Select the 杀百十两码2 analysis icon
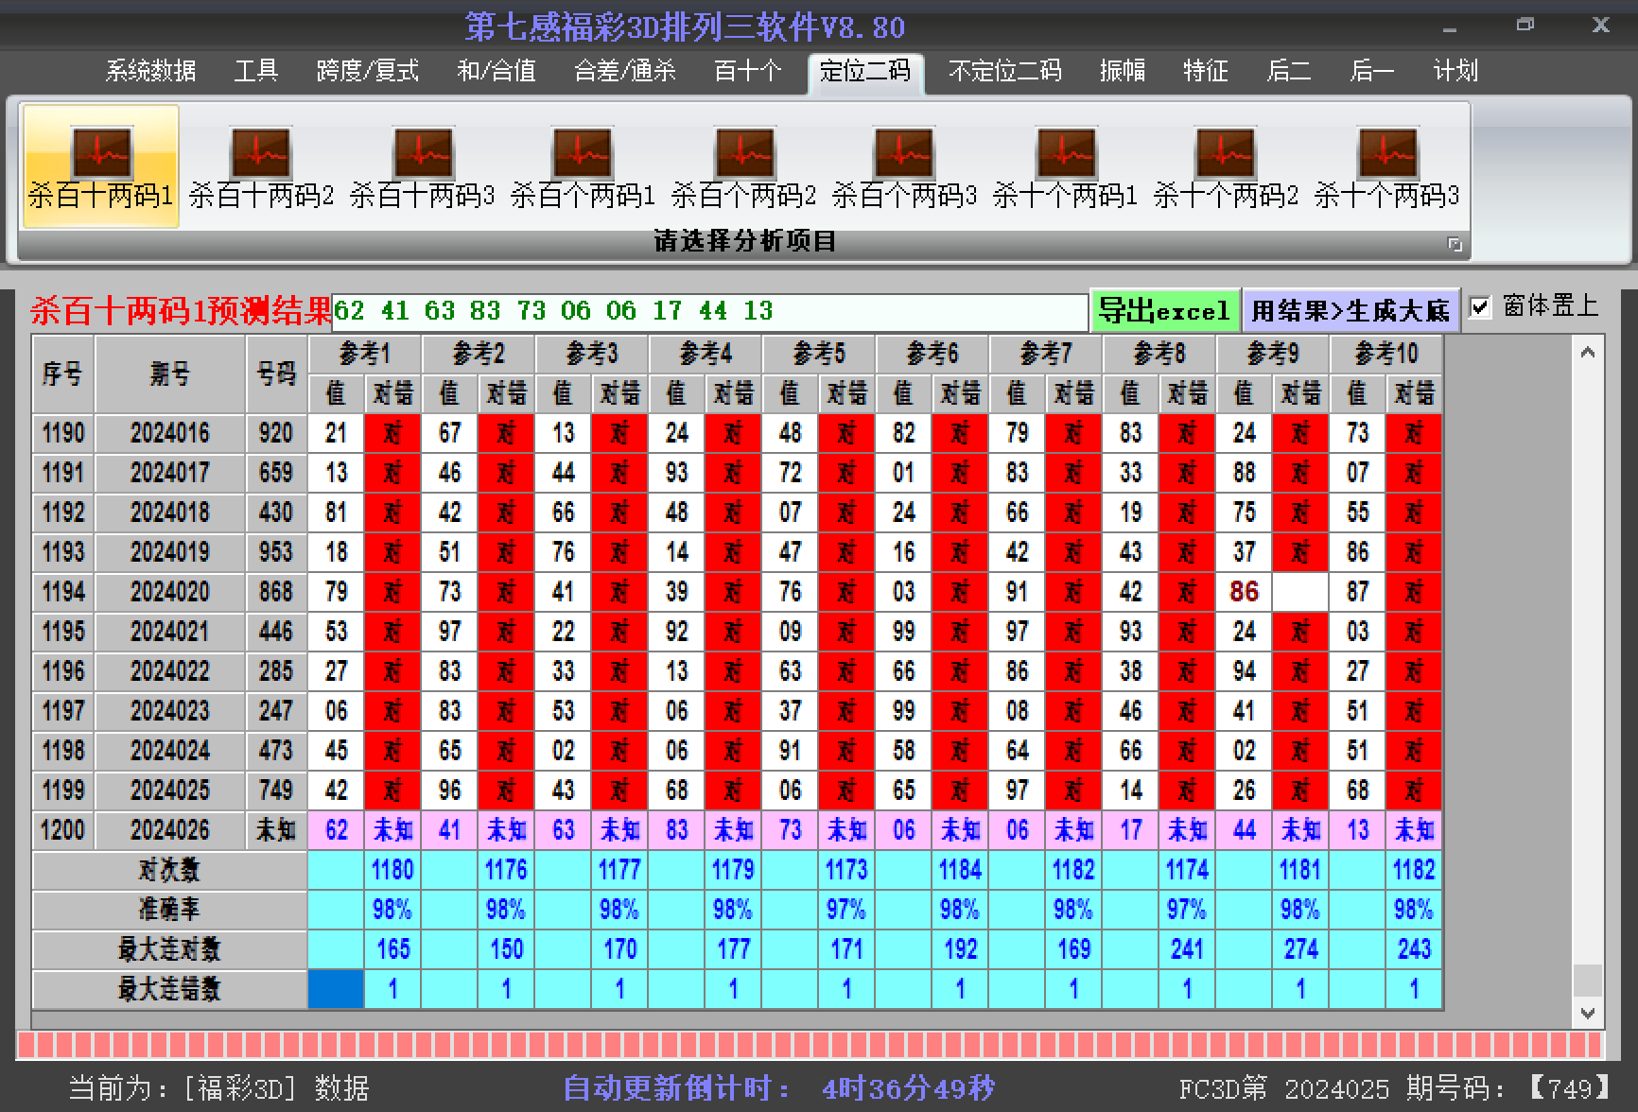This screenshot has height=1112, width=1638. point(261,166)
